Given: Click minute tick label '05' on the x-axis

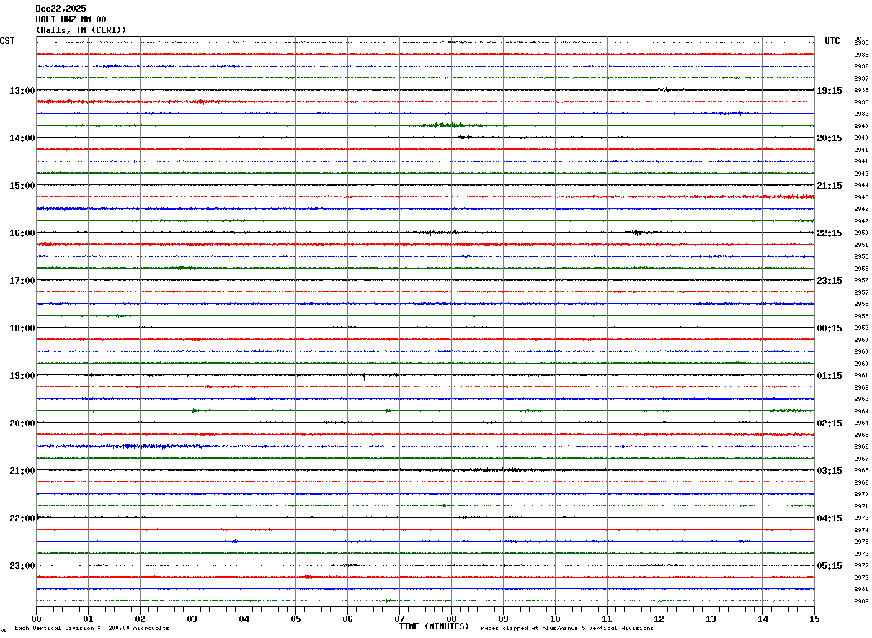Looking at the screenshot, I should click(296, 619).
